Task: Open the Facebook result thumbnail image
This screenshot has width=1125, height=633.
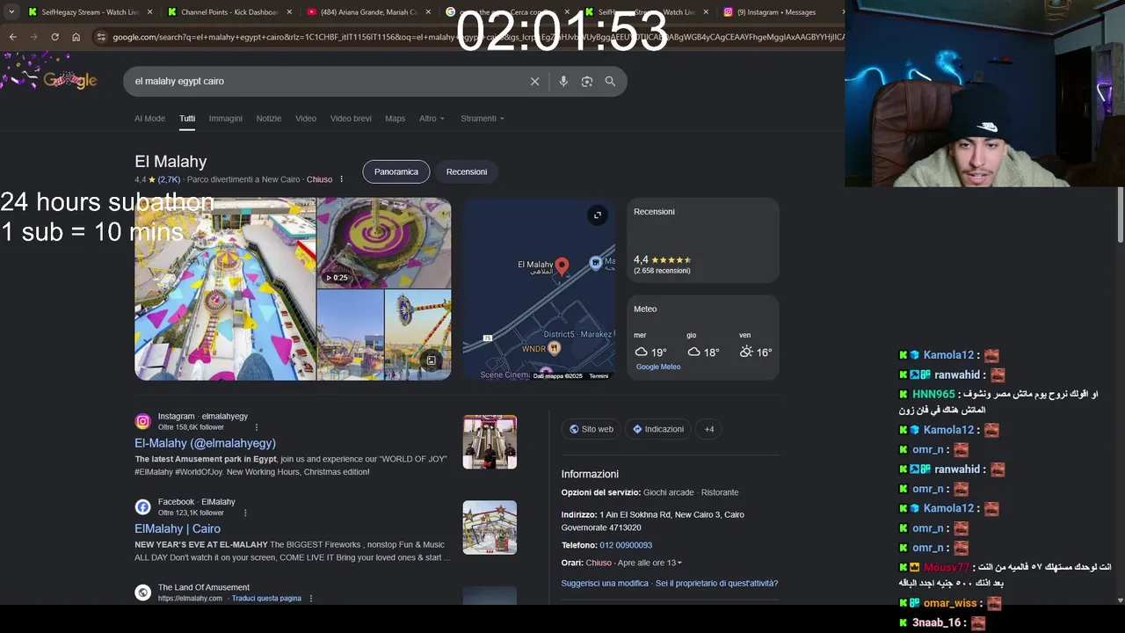Action: point(490,527)
